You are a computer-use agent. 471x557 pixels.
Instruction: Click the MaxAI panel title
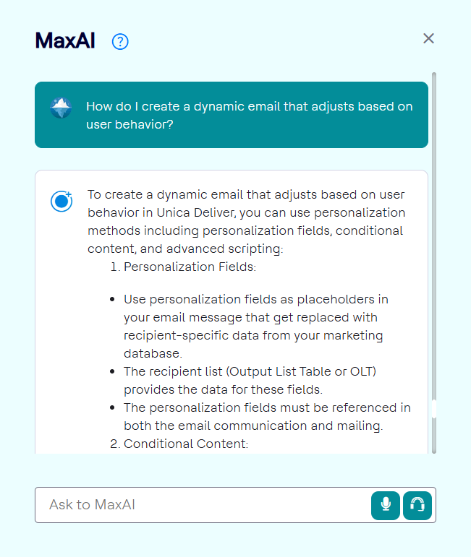click(x=64, y=41)
